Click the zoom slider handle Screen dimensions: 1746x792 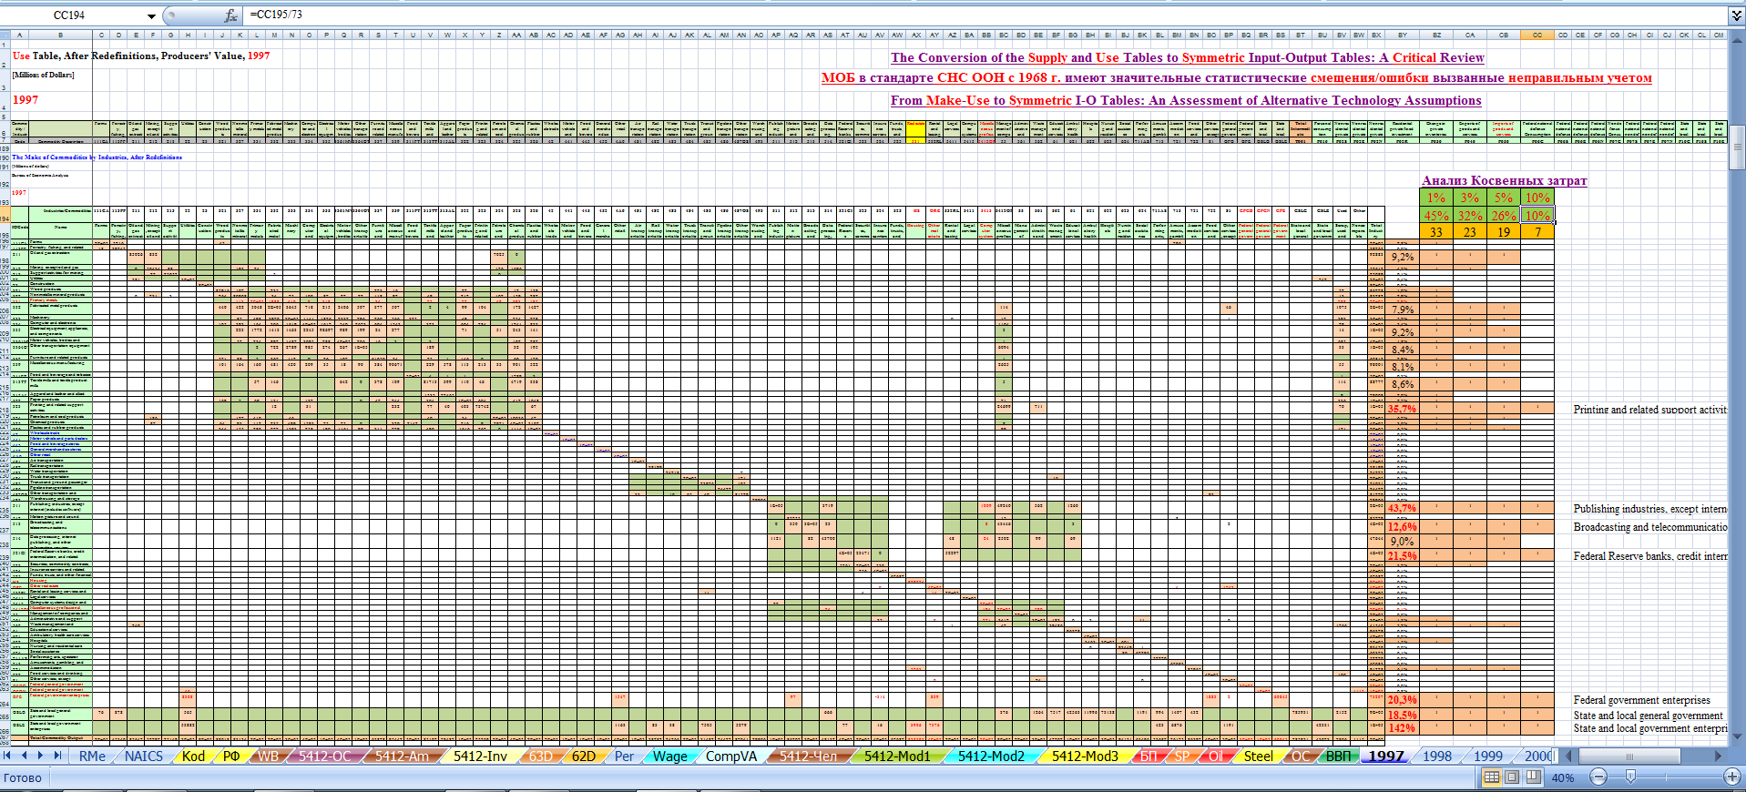[x=1630, y=777]
